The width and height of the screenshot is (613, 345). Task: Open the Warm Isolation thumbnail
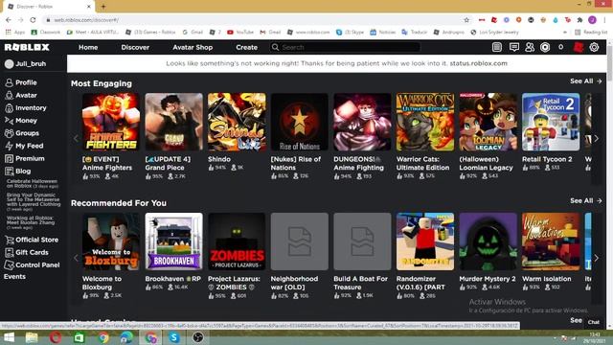click(x=551, y=241)
